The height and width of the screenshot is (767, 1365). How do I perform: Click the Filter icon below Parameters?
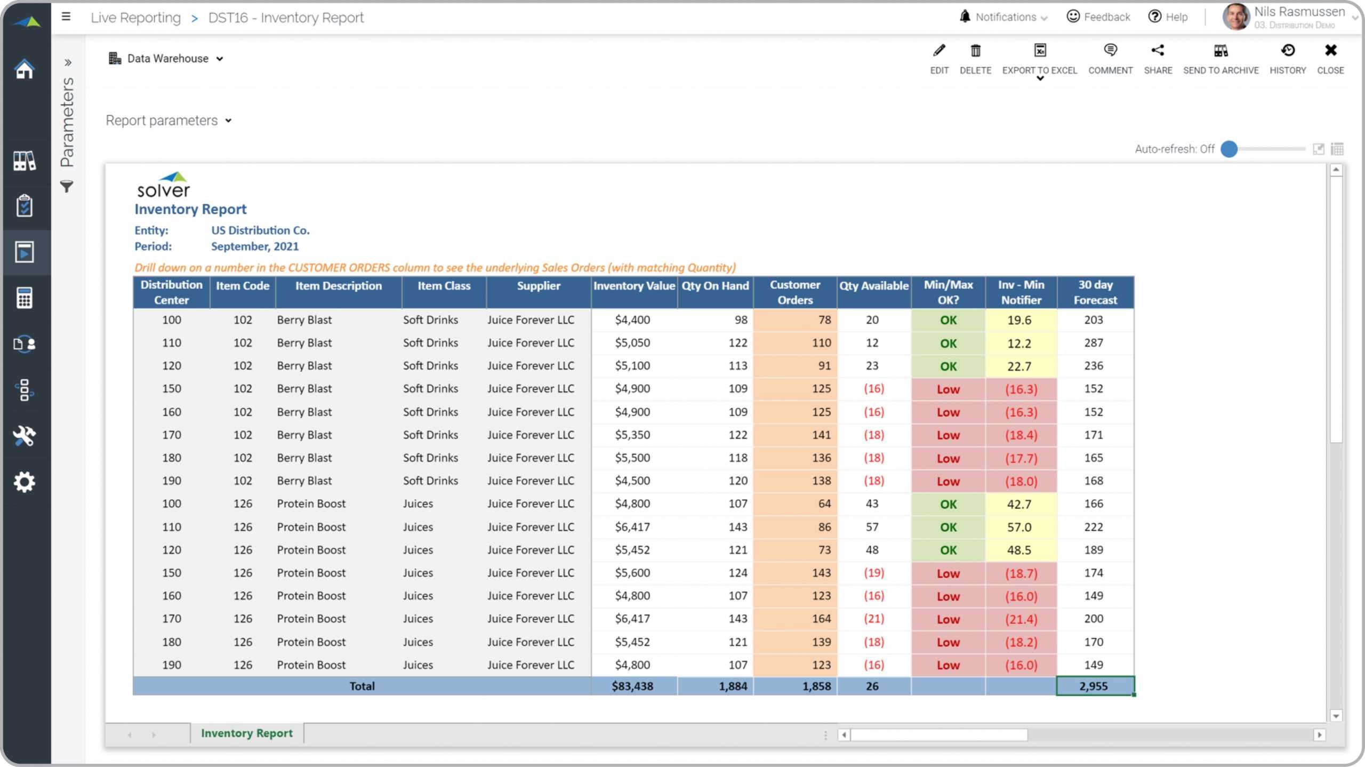coord(68,186)
